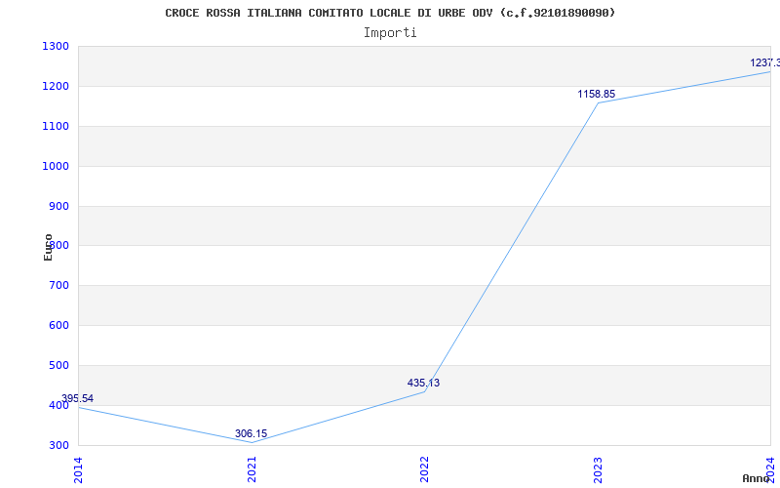Viewport: 780px width, 488px height.
Task: Click the 'Euro' y-axis title
Action: click(48, 247)
